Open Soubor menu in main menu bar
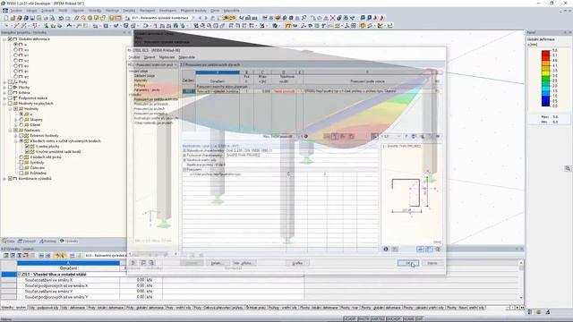The height and width of the screenshot is (322, 573). pyautogui.click(x=16, y=11)
